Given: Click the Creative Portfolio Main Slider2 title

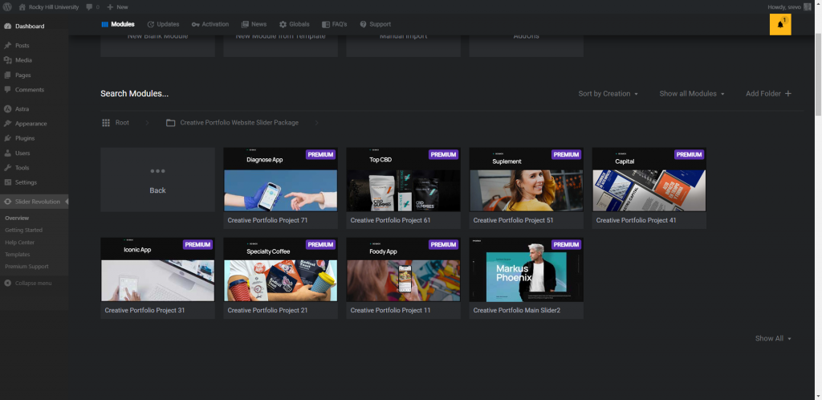Looking at the screenshot, I should (517, 310).
